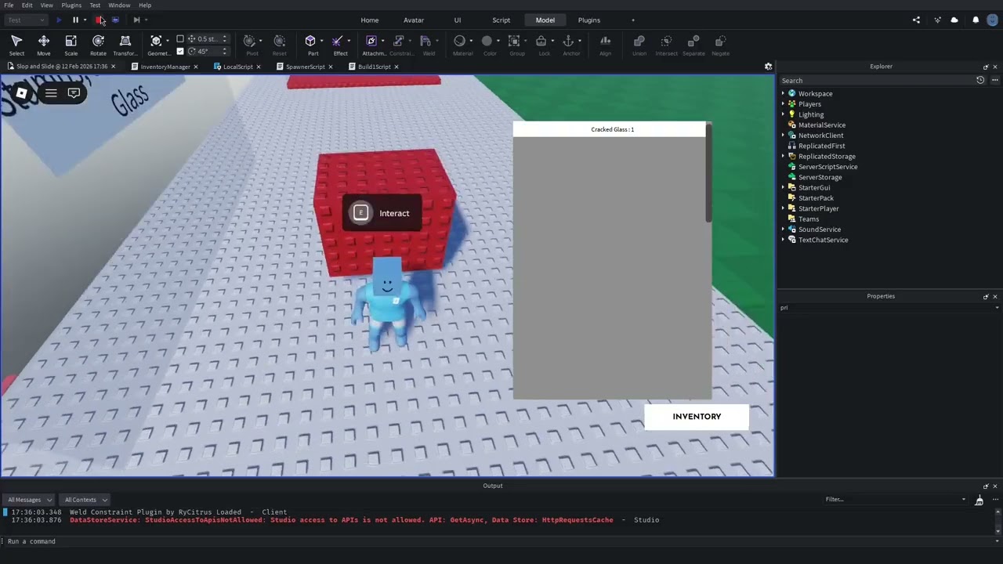Image resolution: width=1003 pixels, height=564 pixels.
Task: Toggle the move snapping checkbox
Action: (180, 38)
